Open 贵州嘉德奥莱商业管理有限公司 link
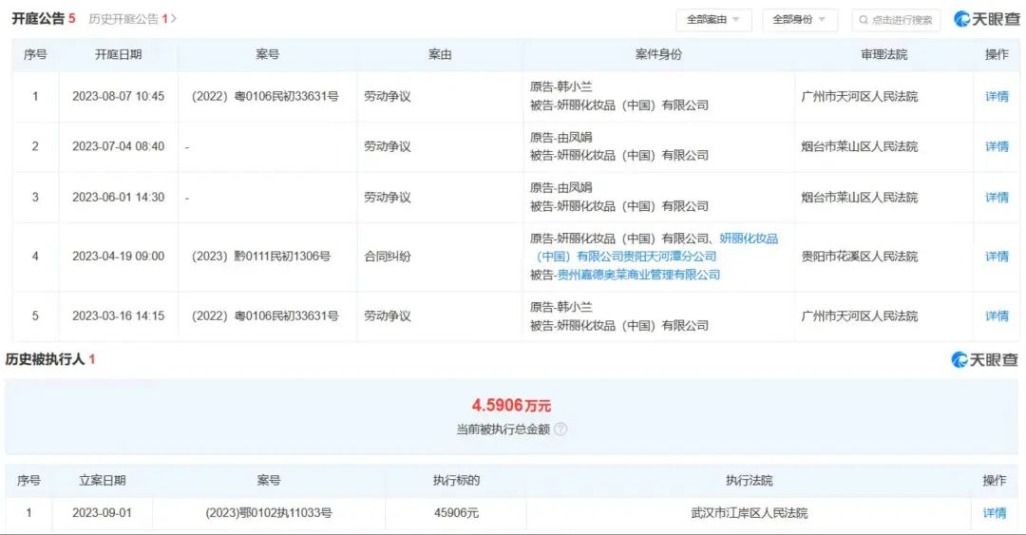The image size is (1026, 535). tap(638, 275)
